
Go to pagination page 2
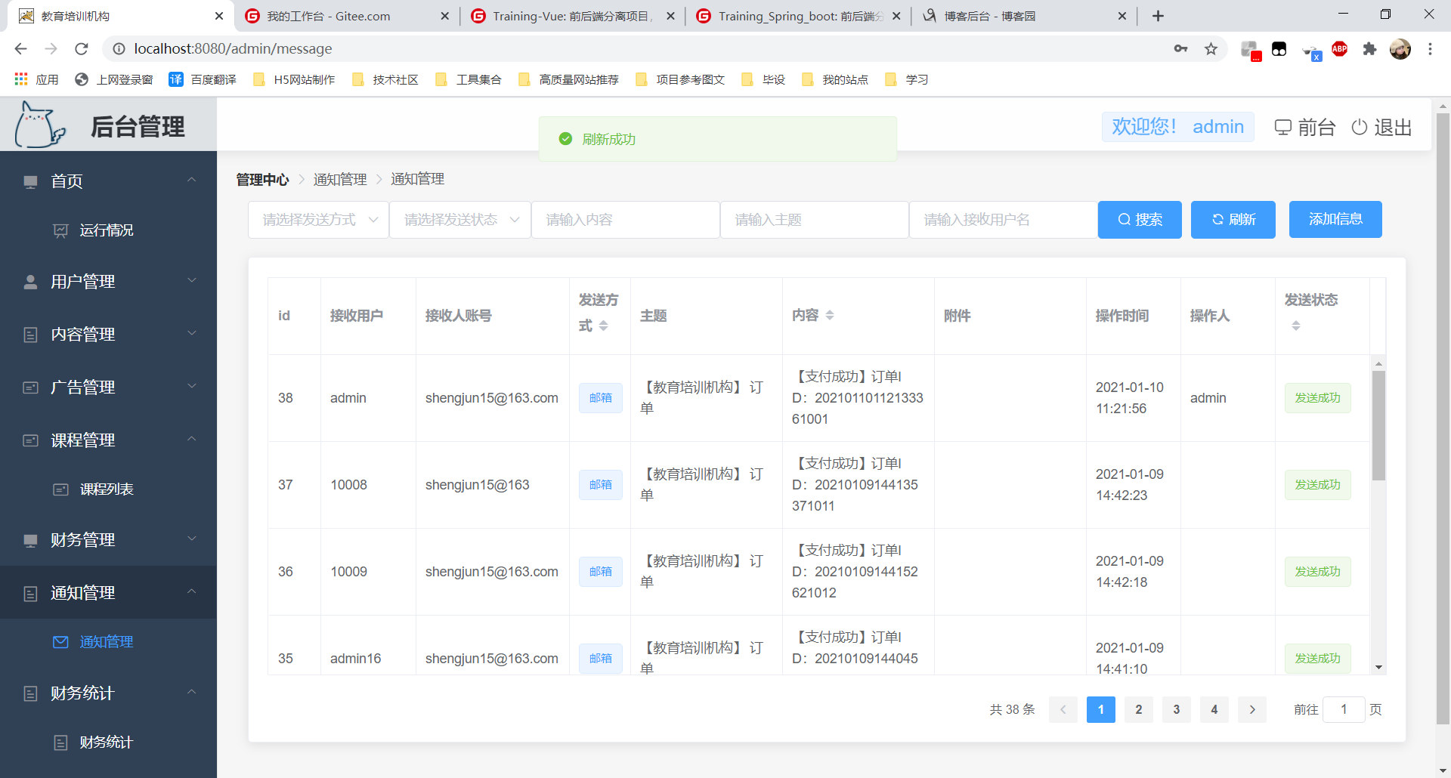pyautogui.click(x=1139, y=709)
